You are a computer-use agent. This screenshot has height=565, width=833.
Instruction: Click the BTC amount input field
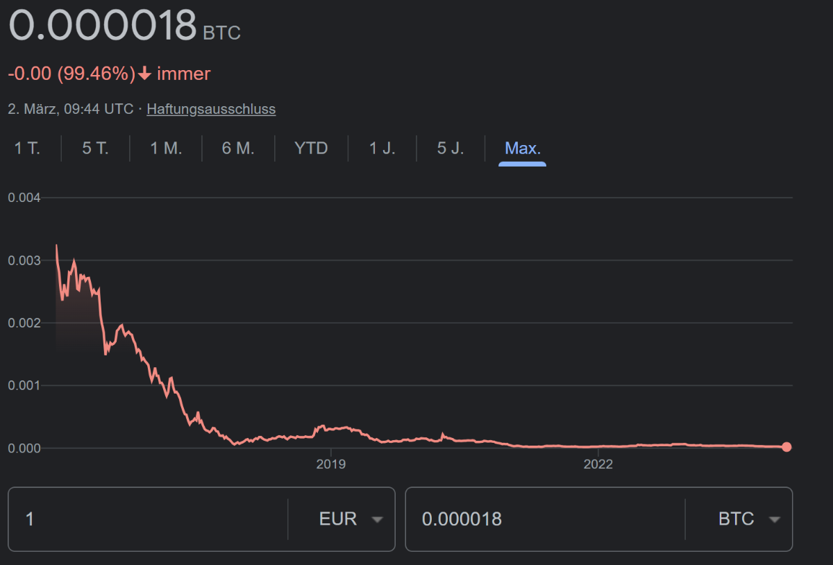548,518
